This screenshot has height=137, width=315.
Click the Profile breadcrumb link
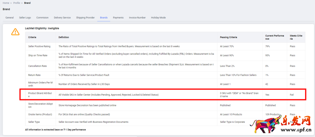coord(17,3)
